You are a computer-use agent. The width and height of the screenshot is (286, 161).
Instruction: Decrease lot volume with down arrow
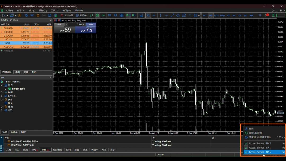[66, 24]
